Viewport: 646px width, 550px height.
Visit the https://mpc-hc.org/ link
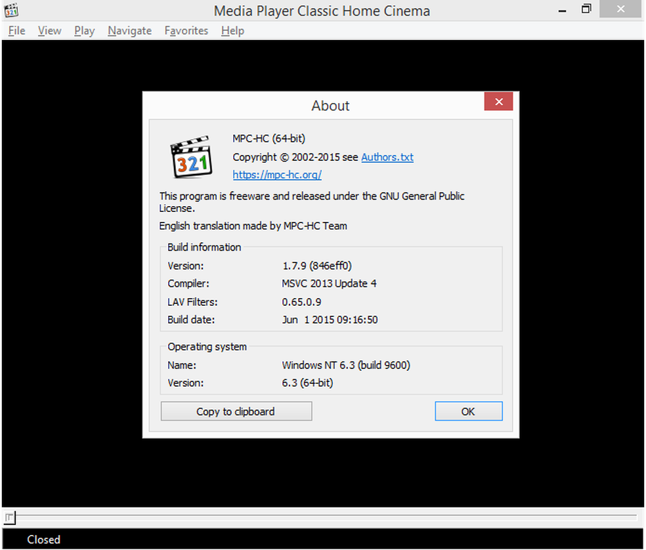[x=277, y=175]
